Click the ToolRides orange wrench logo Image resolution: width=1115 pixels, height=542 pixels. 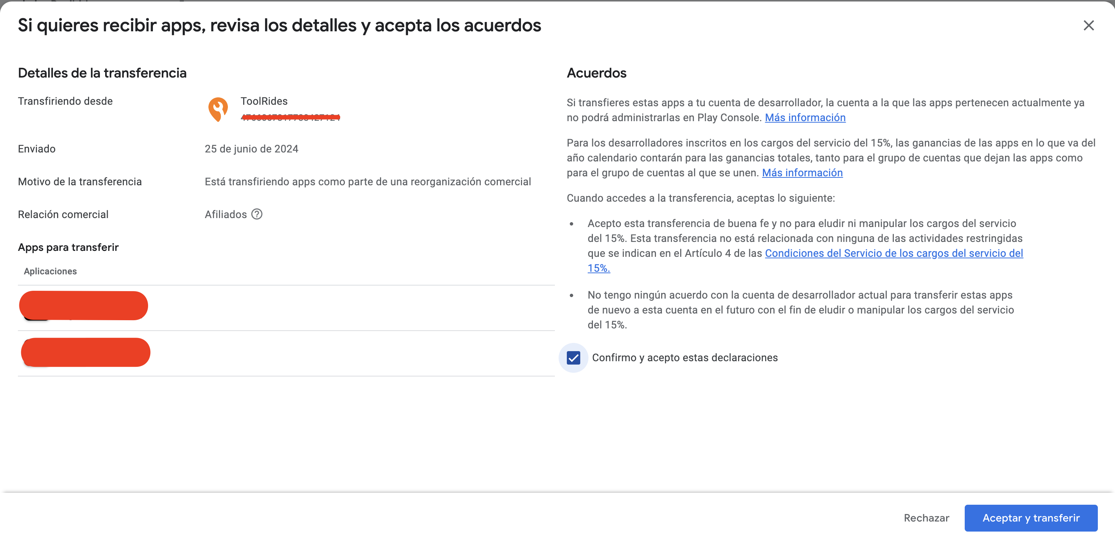tap(218, 110)
